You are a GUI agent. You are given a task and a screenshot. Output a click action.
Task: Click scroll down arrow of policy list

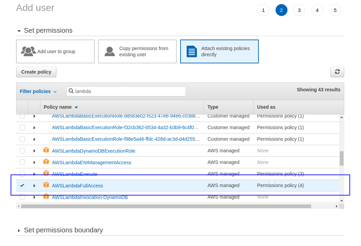pyautogui.click(x=342, y=201)
